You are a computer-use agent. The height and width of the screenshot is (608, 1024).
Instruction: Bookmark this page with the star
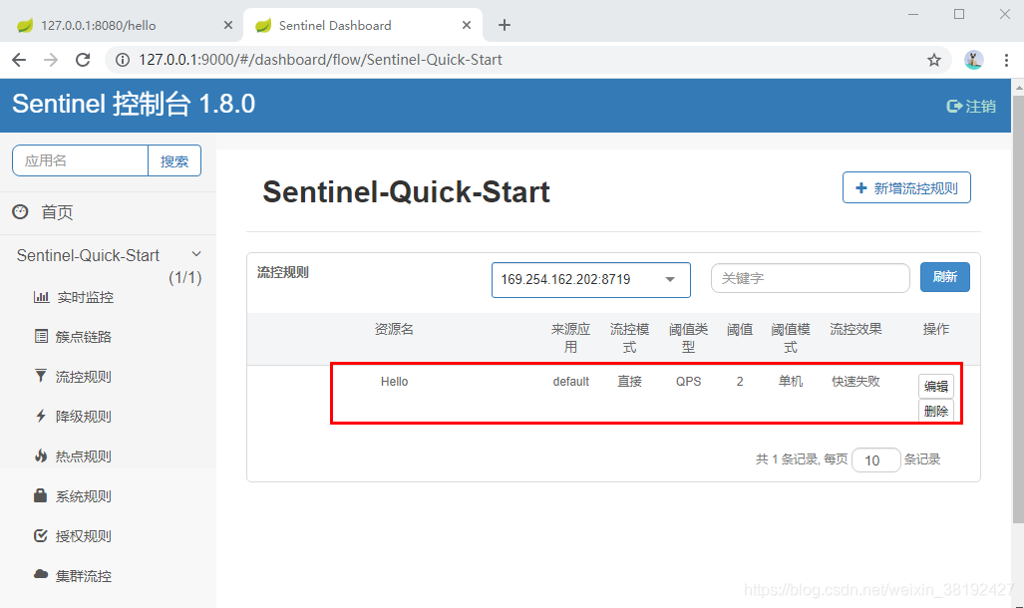click(x=934, y=60)
